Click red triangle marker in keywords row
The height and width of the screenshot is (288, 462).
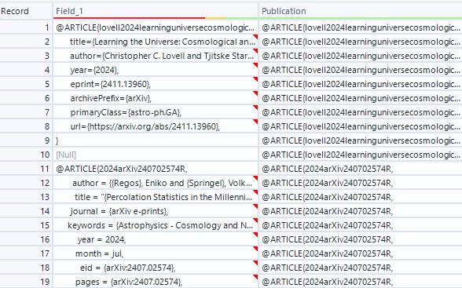tap(255, 221)
